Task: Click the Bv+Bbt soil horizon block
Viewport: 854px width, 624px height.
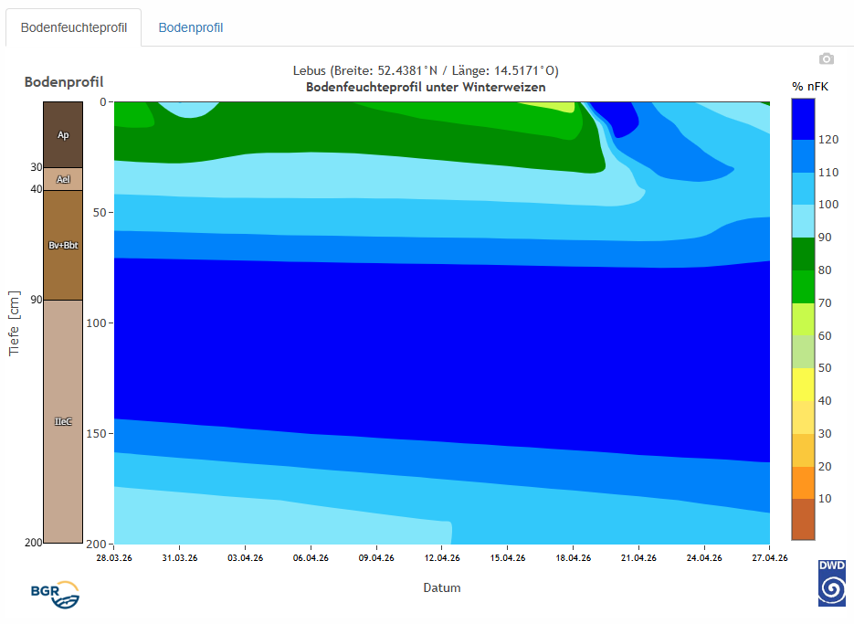Action: 63,245
